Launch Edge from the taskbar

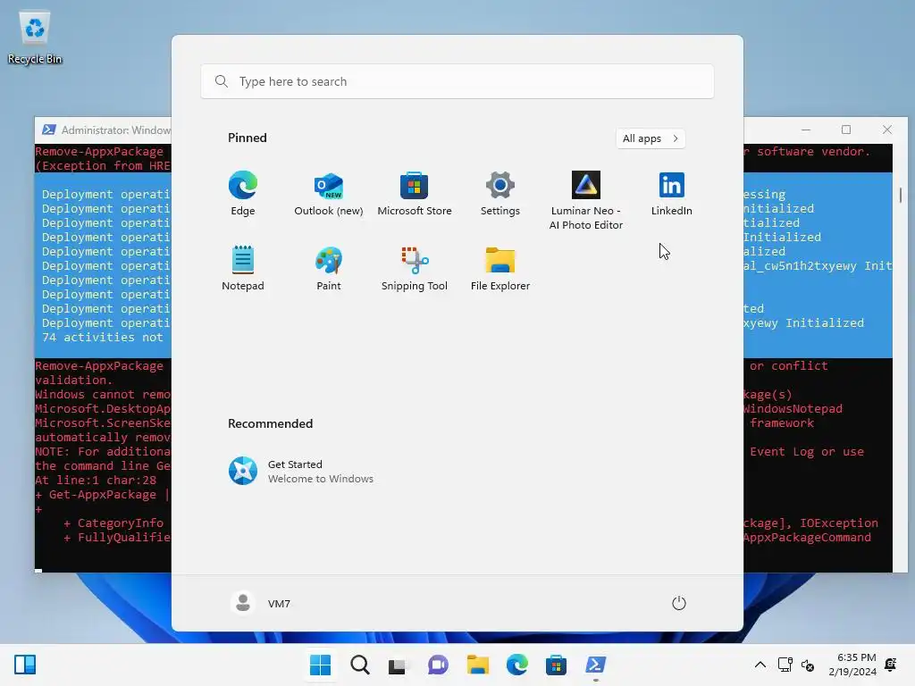point(517,665)
